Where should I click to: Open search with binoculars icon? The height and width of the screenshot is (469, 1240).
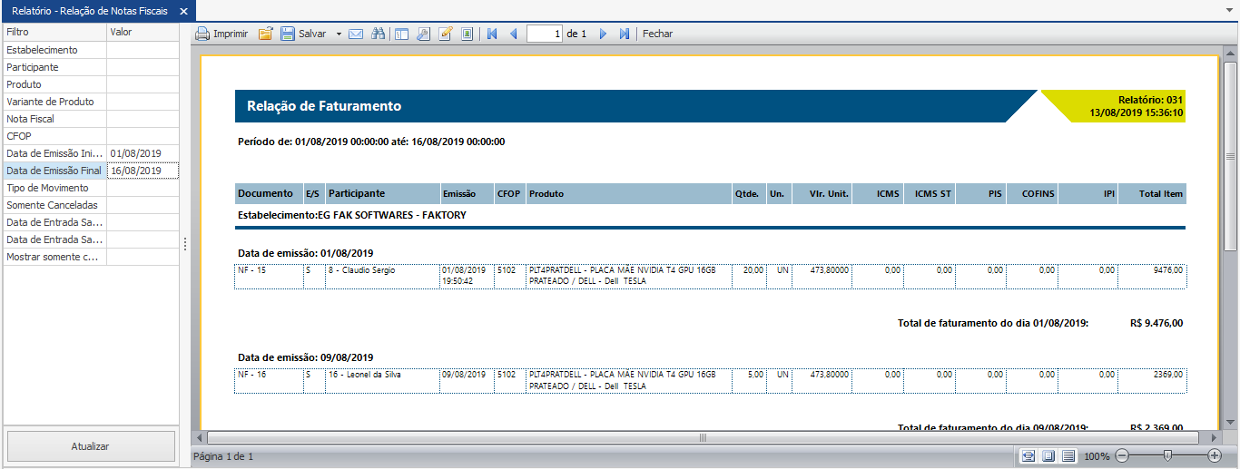click(379, 34)
